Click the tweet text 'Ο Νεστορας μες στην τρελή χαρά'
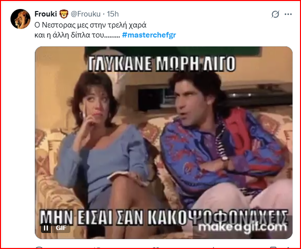Viewport: 301px width, 249px height. (90, 25)
